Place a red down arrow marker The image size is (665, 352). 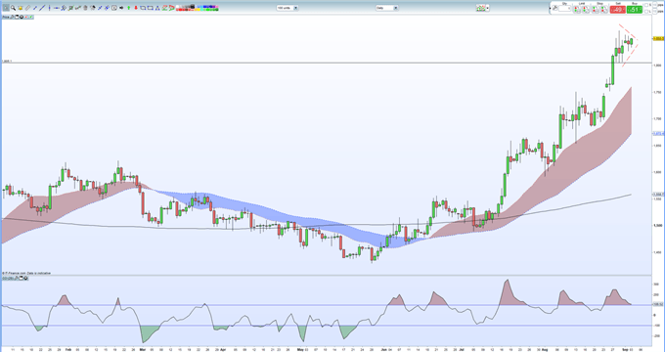(136, 8)
